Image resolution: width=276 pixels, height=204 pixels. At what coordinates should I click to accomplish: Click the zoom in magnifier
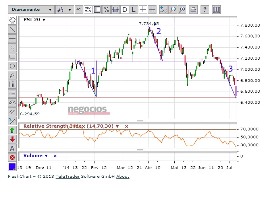182,10
